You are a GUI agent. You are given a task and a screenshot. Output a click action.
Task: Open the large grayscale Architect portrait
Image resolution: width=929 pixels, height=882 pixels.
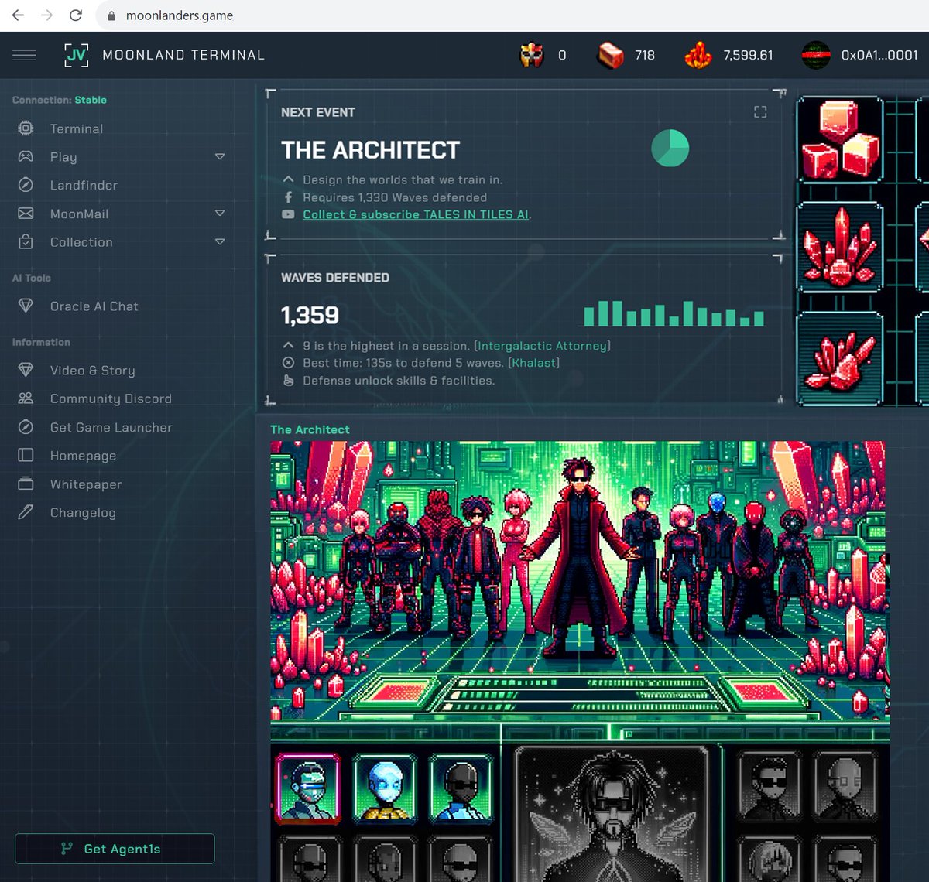pyautogui.click(x=611, y=814)
